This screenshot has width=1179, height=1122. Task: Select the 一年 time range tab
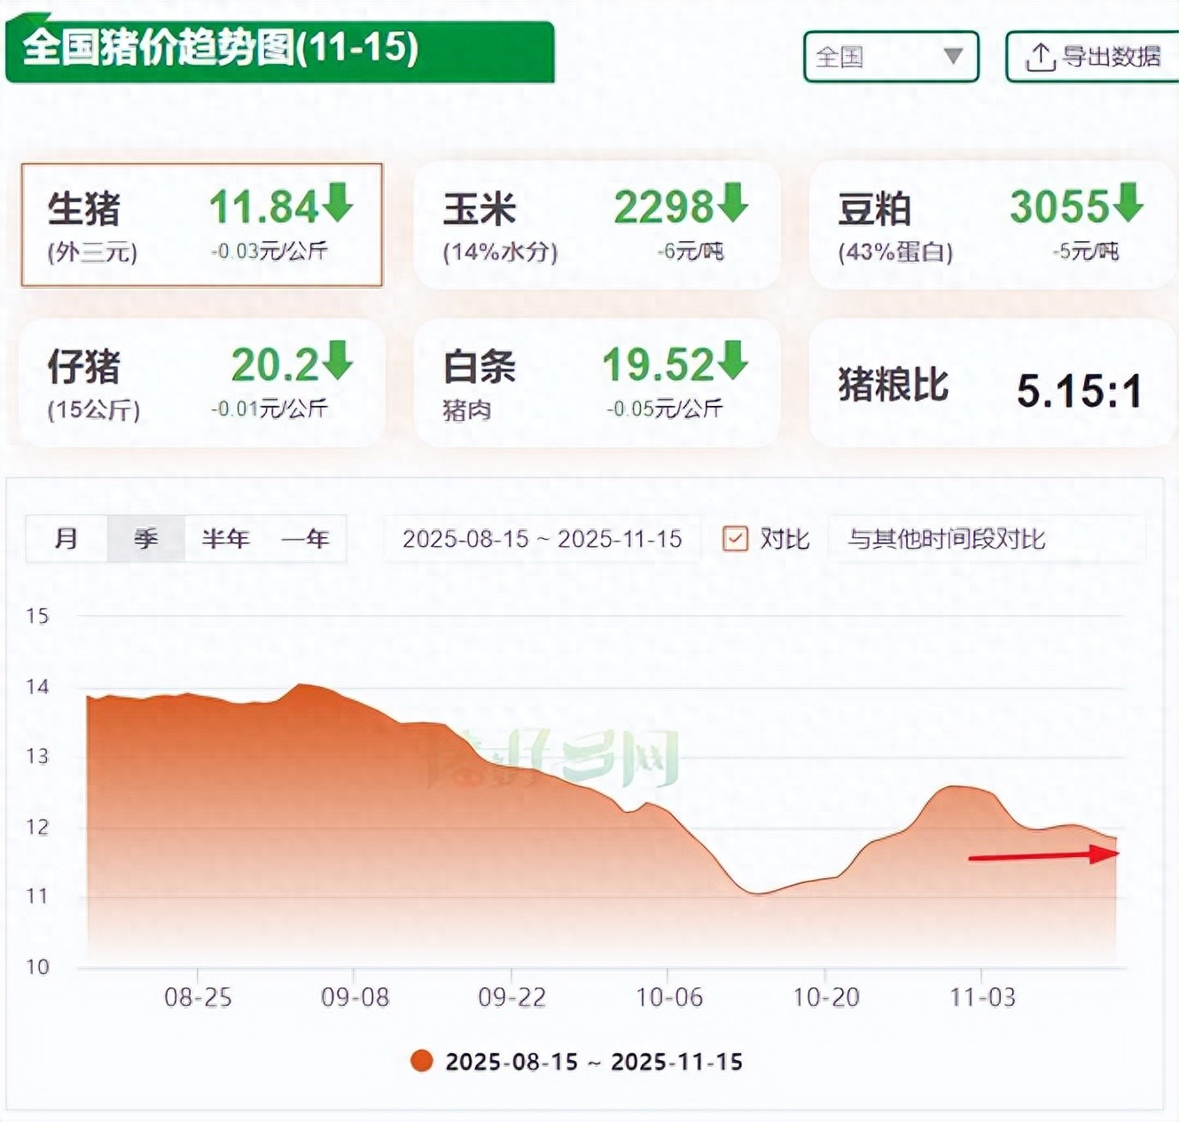pyautogui.click(x=305, y=539)
